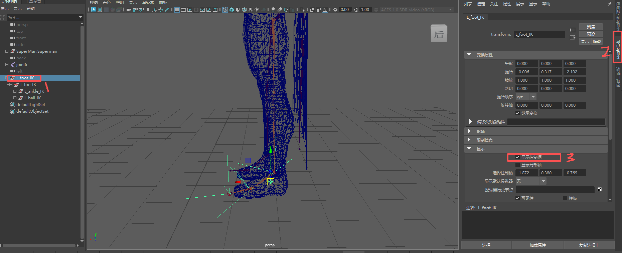The image size is (622, 253).
Task: Open the 视图 viewport menu
Action: (94, 3)
